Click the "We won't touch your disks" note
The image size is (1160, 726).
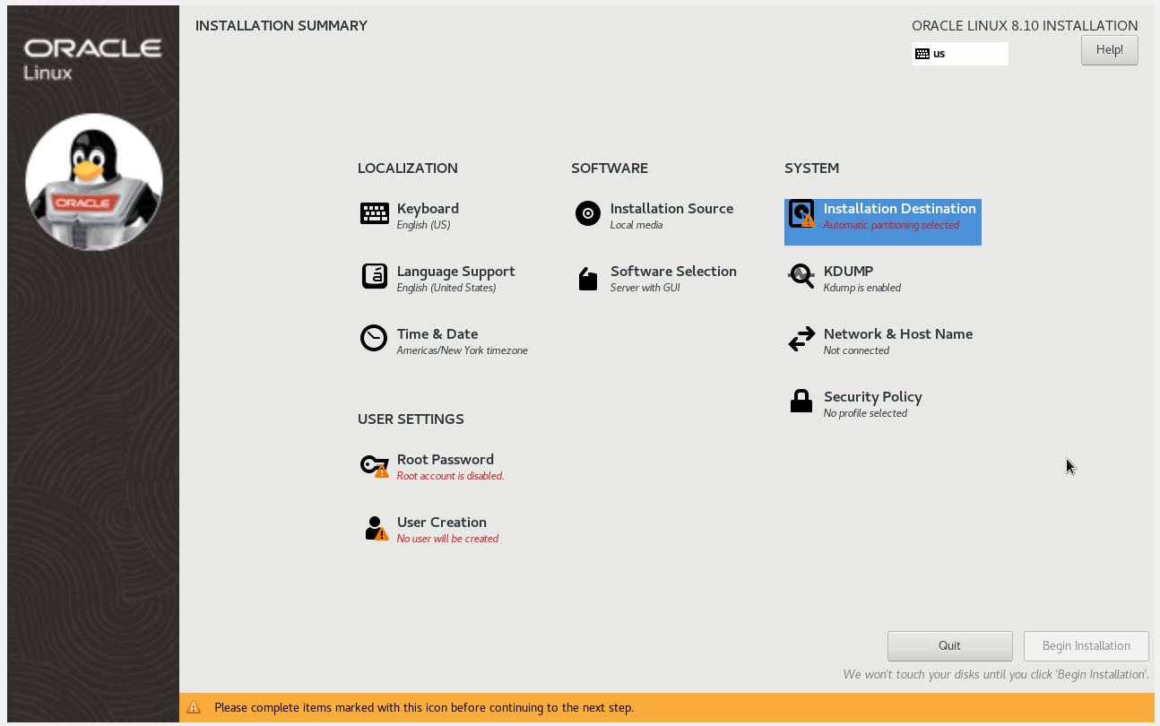click(996, 674)
